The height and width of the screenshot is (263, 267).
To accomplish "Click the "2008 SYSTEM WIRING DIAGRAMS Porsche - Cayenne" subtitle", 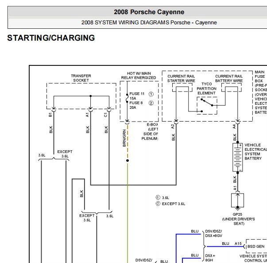I will pos(149,23).
